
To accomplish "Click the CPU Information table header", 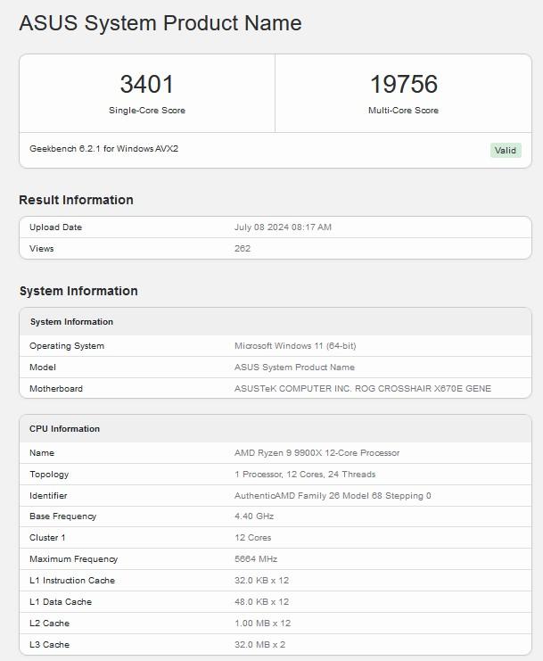I will point(64,429).
